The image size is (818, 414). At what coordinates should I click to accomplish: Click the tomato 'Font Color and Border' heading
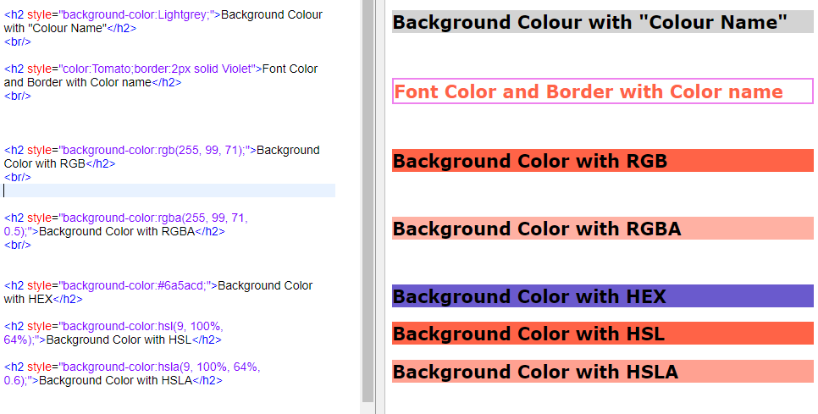point(603,91)
